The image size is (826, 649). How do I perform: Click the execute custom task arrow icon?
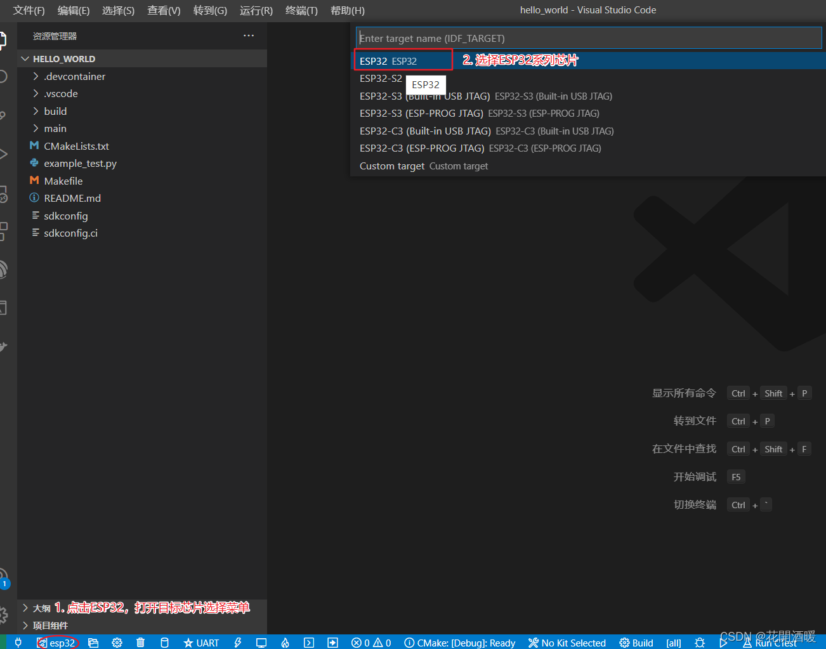(x=332, y=643)
